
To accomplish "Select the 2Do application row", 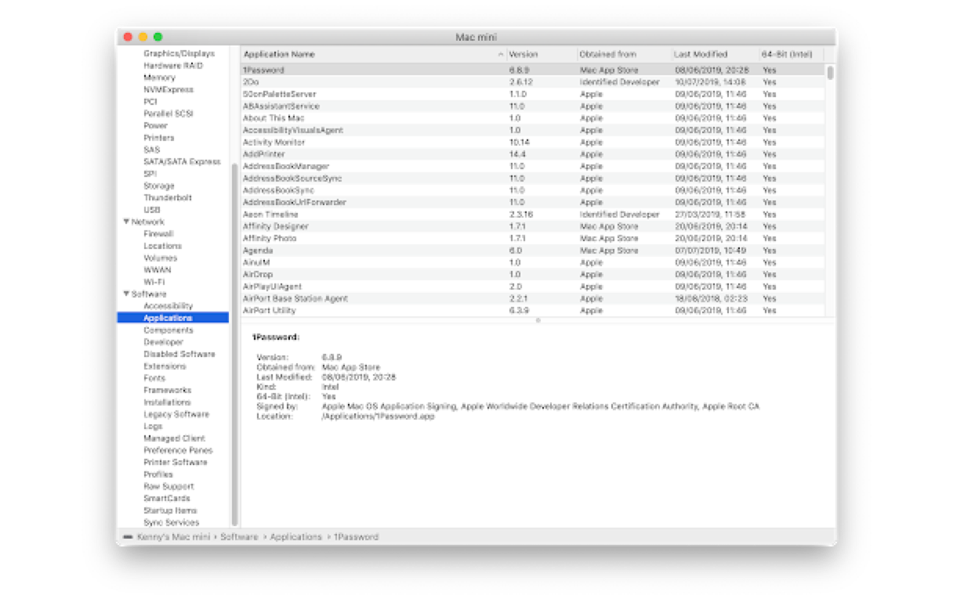I will coord(532,82).
